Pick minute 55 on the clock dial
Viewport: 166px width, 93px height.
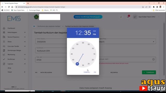coord(77,44)
